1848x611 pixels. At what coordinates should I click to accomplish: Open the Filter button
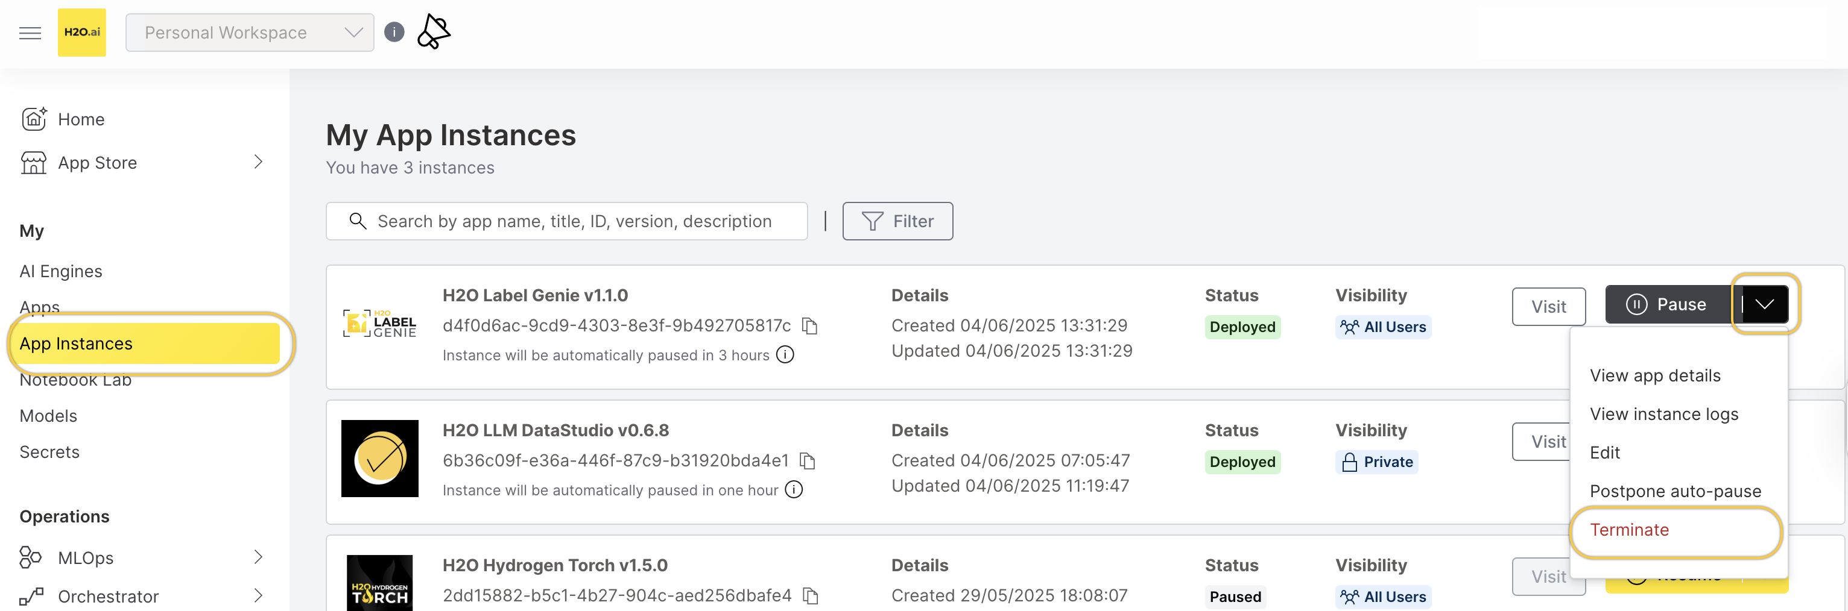[x=897, y=221]
